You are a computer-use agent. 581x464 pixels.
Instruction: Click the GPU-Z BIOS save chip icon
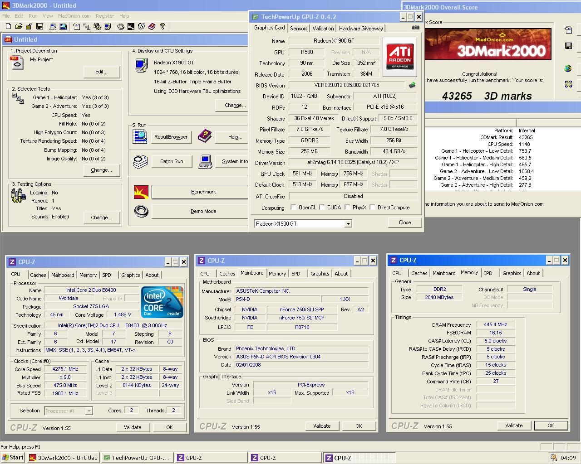tap(412, 85)
